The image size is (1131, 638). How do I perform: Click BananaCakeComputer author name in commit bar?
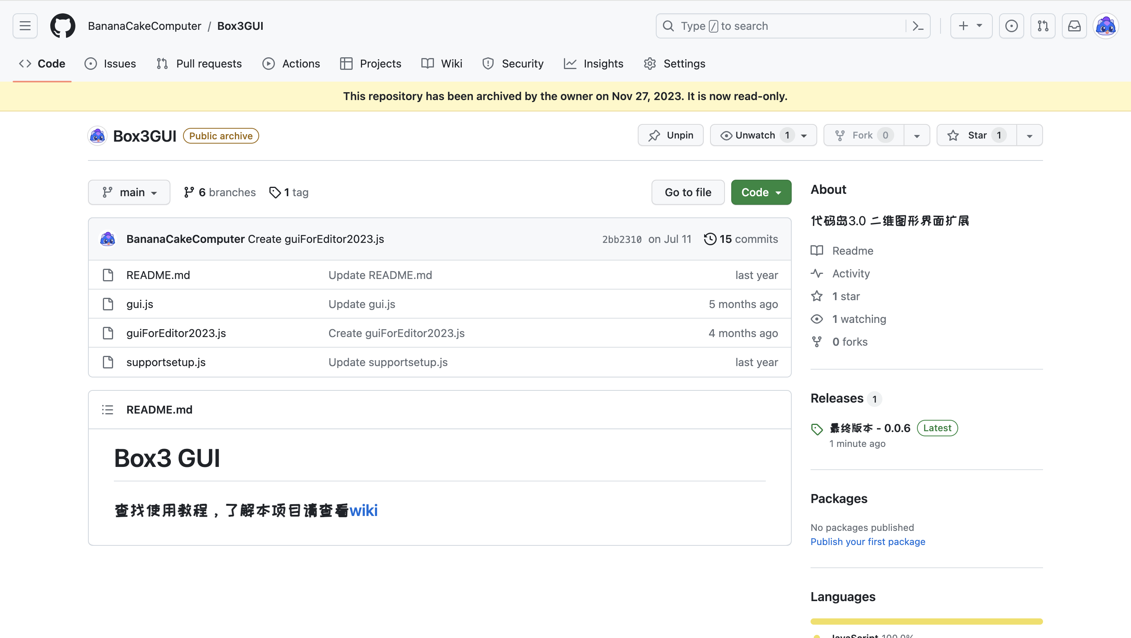point(185,239)
